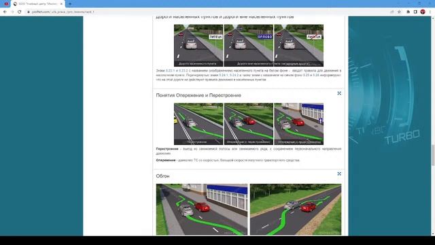This screenshot has width=435, height=245.
Task: Click the heading Понятия Опережение и Перестроение
Action: click(x=198, y=95)
